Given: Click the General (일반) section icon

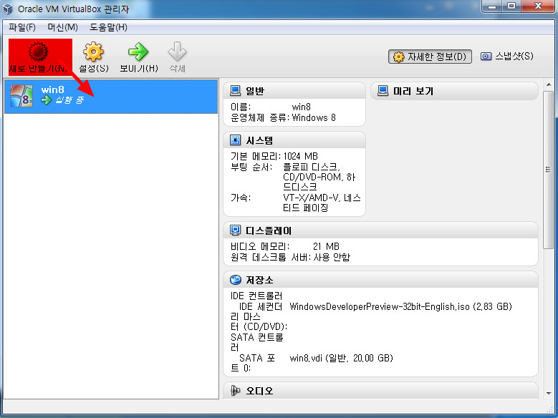Looking at the screenshot, I should pos(235,91).
